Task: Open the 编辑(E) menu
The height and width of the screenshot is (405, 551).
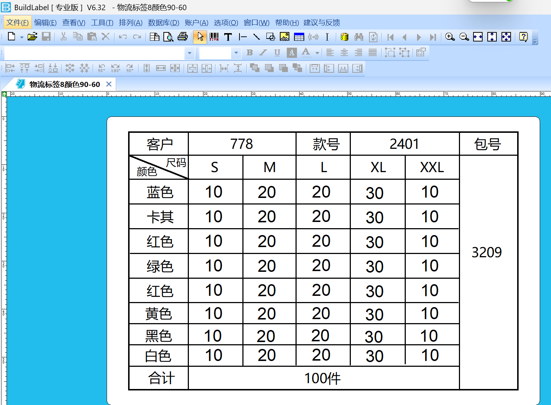Action: (45, 23)
